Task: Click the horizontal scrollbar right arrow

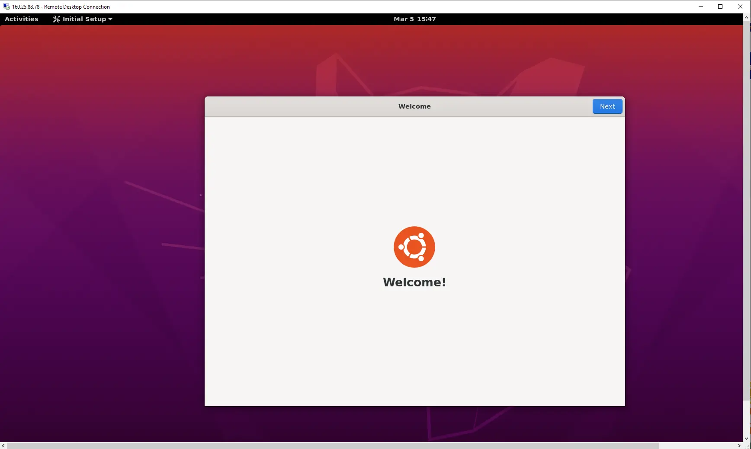Action: [739, 446]
